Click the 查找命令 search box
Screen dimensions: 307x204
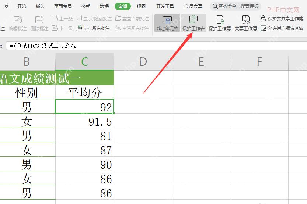[236, 6]
